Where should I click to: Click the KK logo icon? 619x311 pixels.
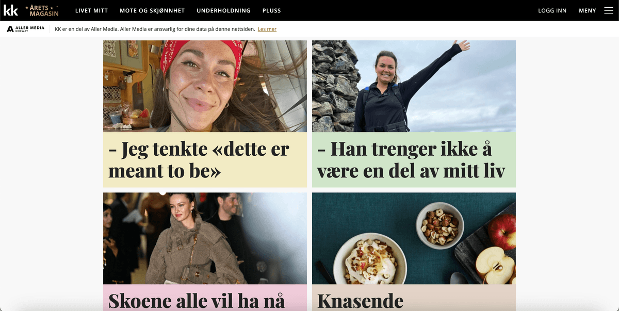pyautogui.click(x=11, y=10)
